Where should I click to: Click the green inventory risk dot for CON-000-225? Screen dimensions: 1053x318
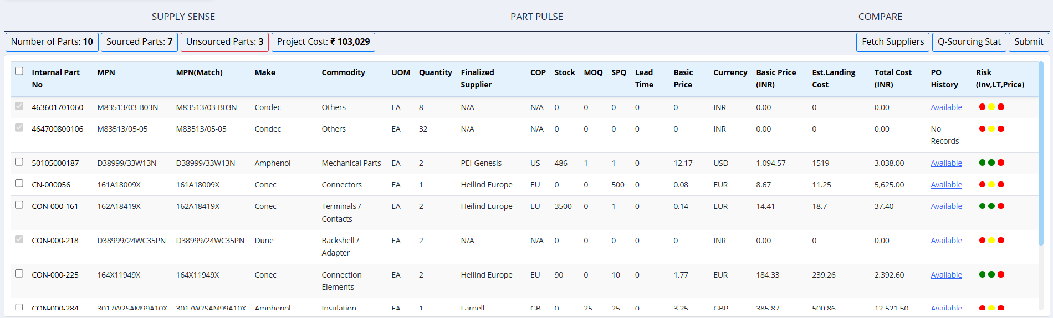[982, 274]
